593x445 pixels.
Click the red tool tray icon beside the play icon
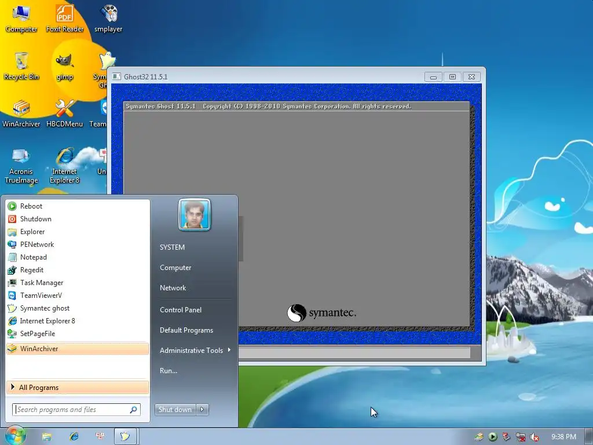coord(506,437)
